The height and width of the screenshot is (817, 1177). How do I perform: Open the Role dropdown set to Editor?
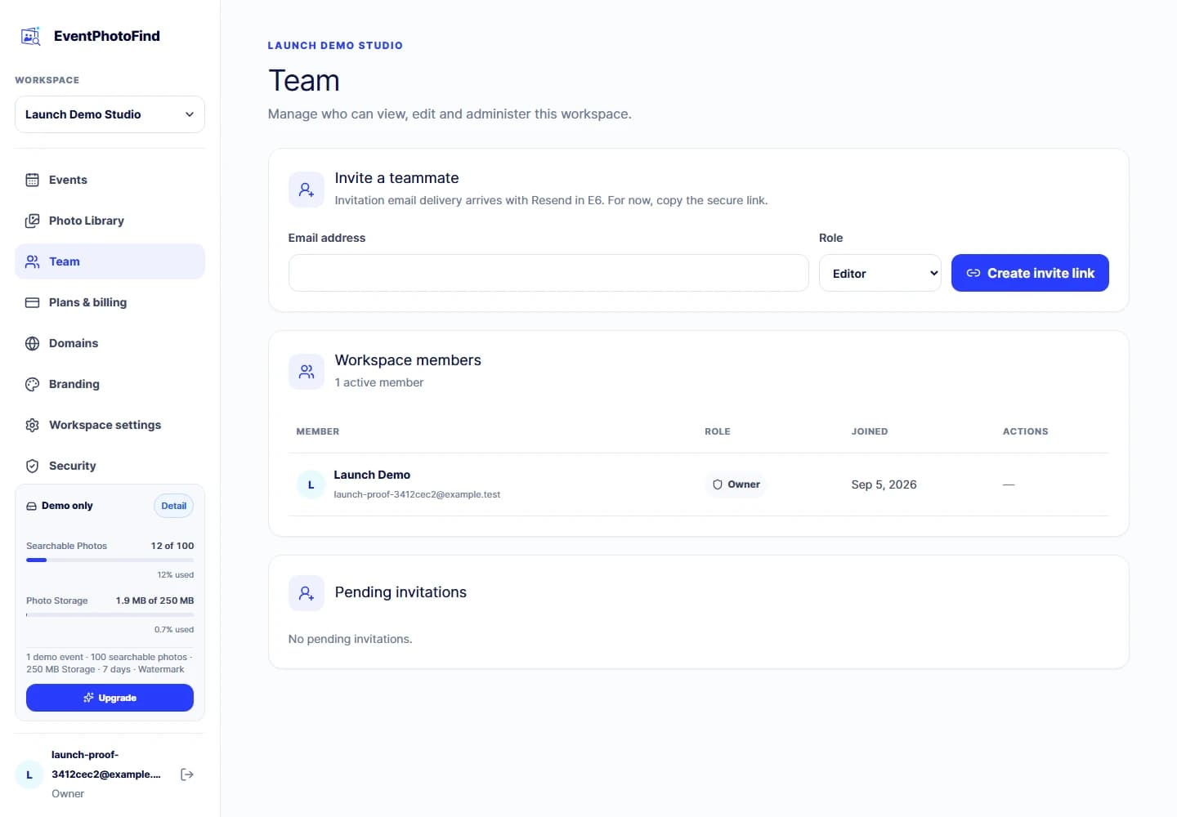pos(880,273)
